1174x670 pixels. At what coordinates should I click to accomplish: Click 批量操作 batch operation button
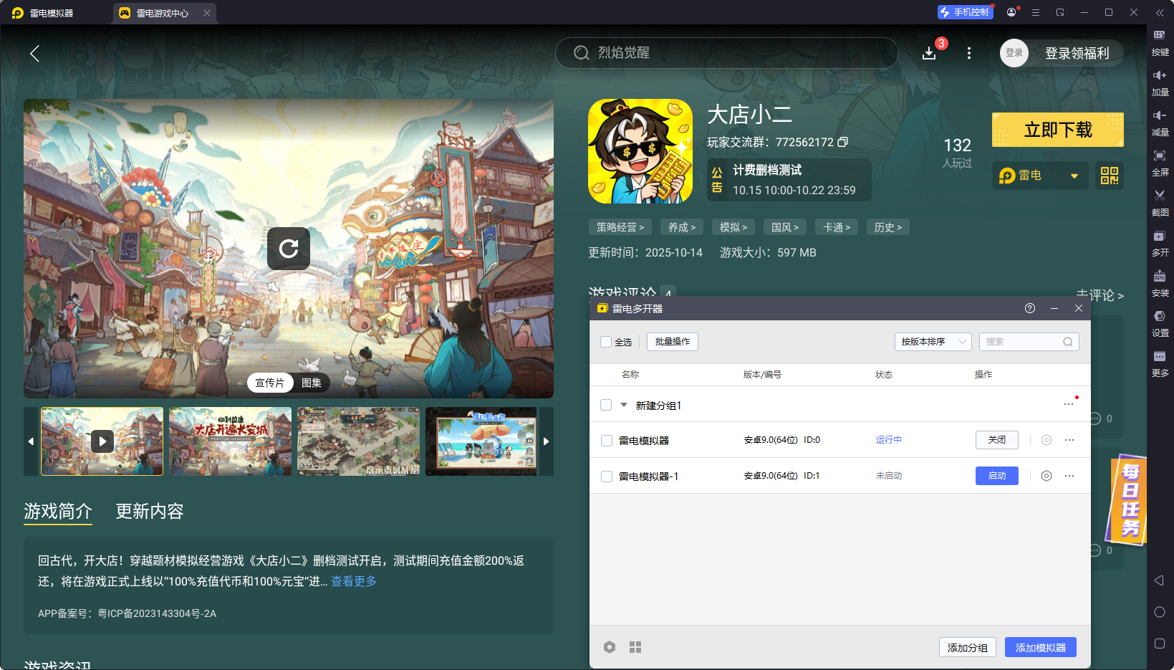[x=673, y=342]
